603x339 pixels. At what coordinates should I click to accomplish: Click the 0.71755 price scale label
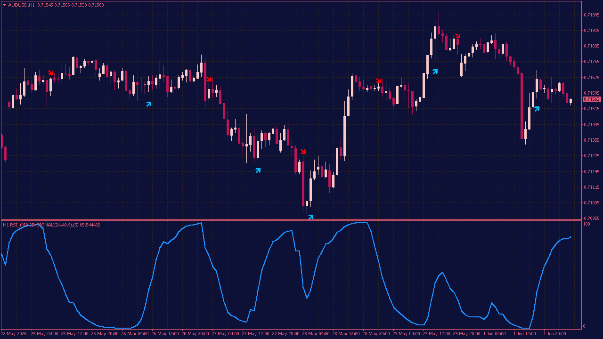pos(592,62)
